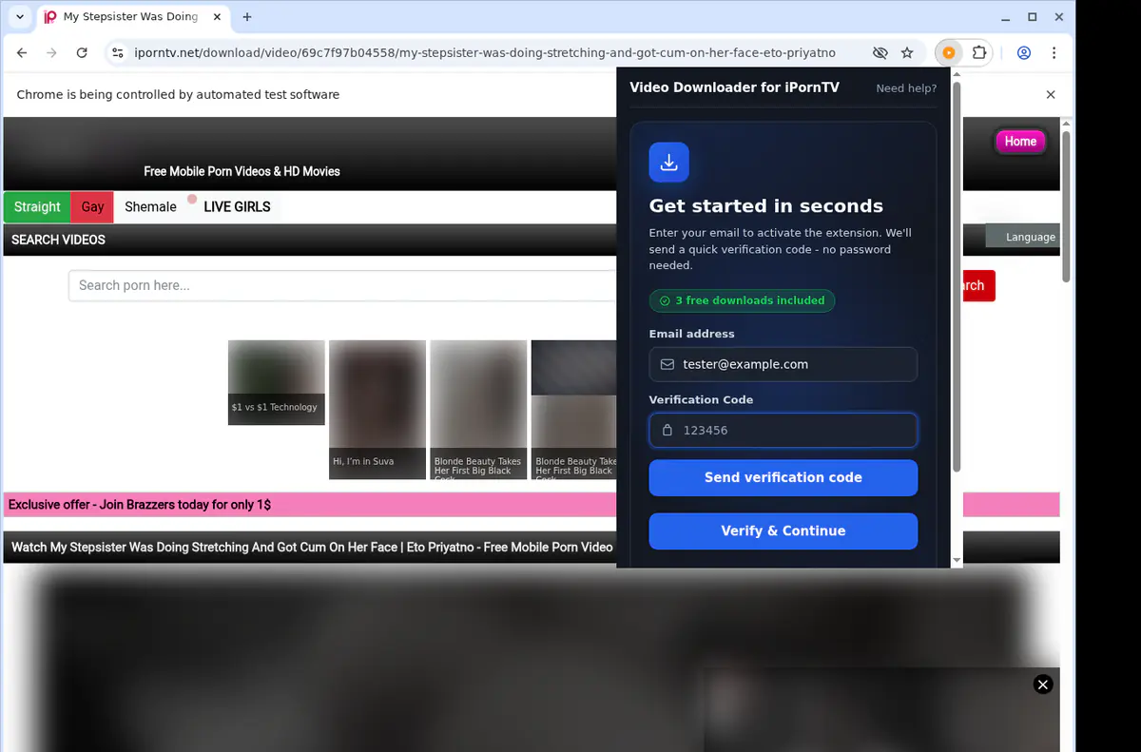Open the site information icon in address bar
This screenshot has height=752, width=1141.
pyautogui.click(x=116, y=53)
